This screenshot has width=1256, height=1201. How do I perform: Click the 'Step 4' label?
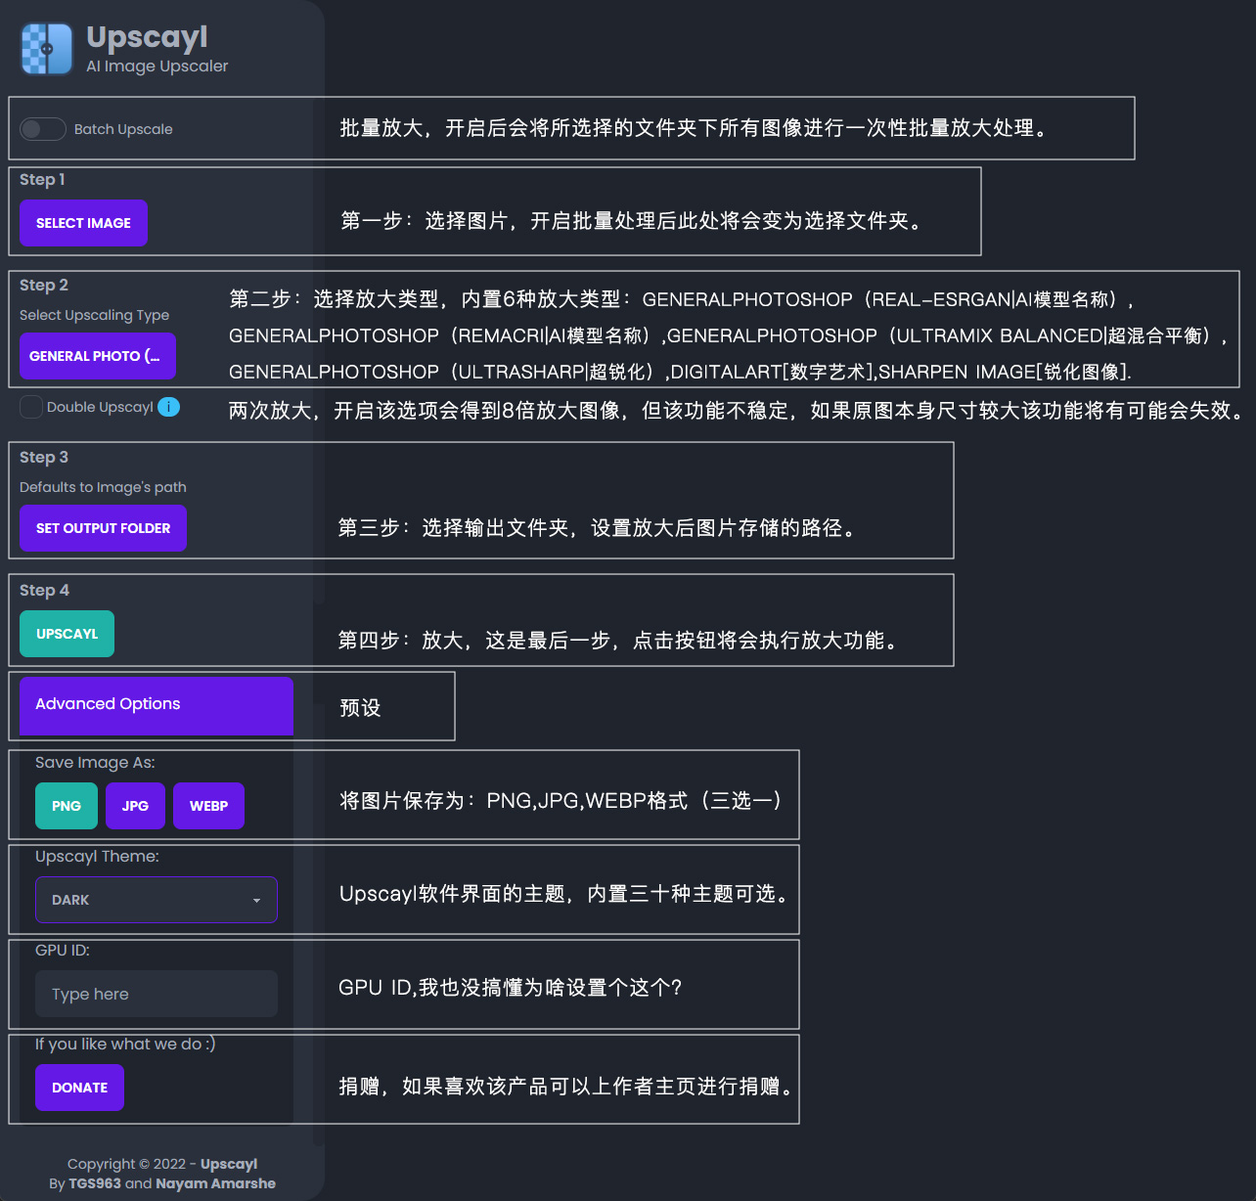(x=44, y=590)
